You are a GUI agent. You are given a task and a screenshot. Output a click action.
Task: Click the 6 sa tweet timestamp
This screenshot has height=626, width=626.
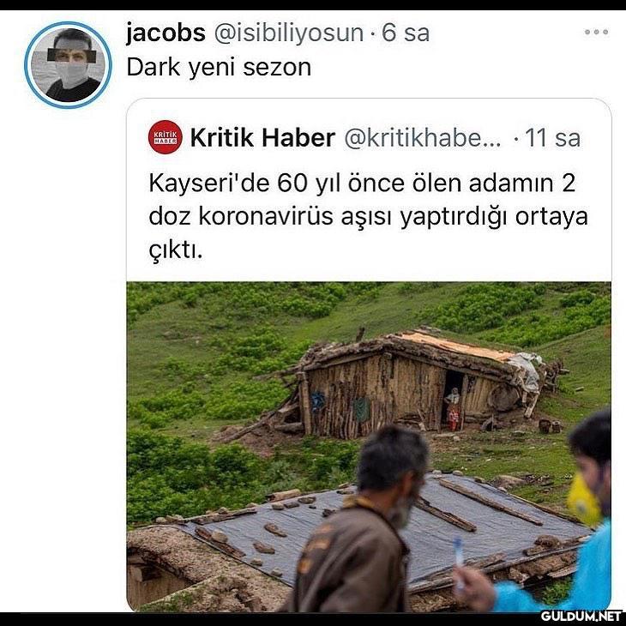(406, 33)
